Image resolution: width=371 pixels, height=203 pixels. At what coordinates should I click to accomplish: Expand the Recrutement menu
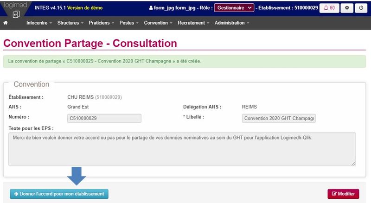(193, 23)
